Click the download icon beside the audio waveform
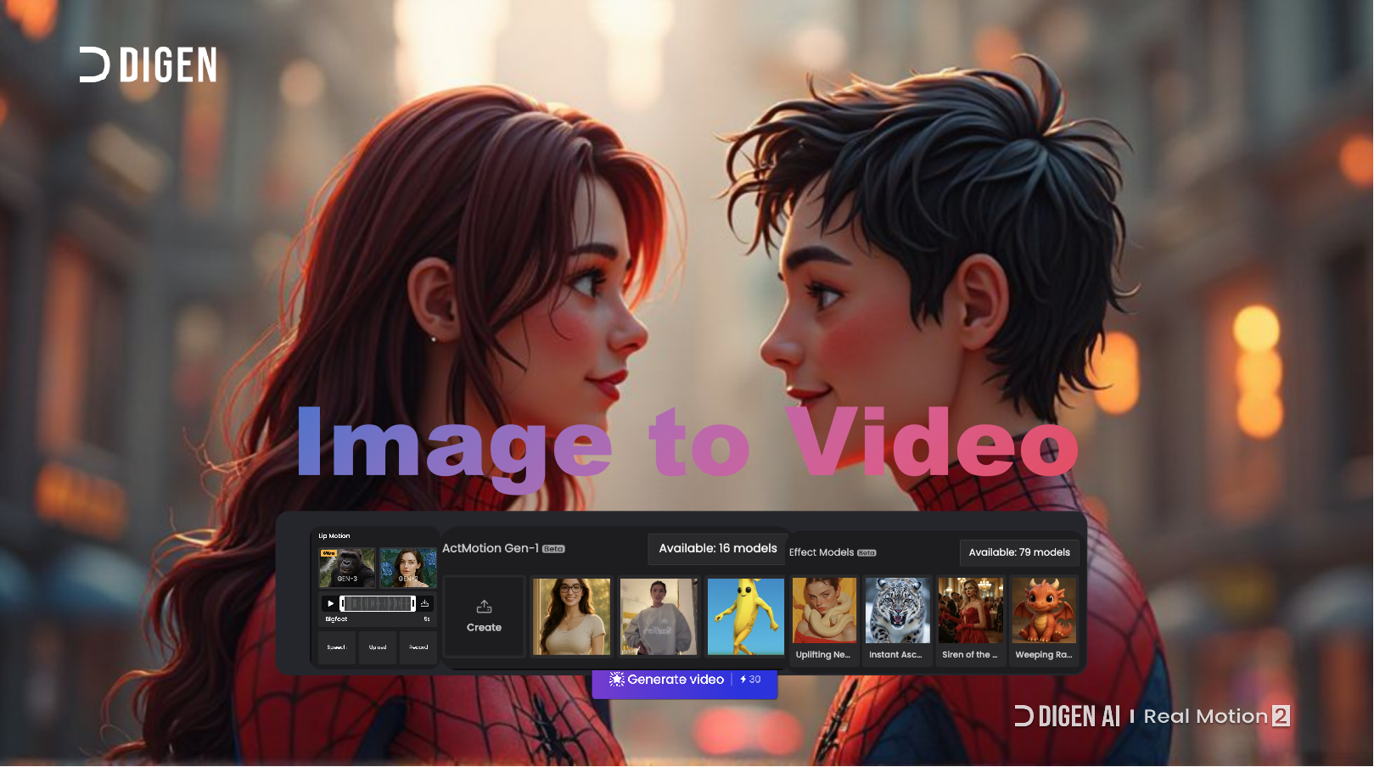The width and height of the screenshot is (1374, 767). [x=425, y=603]
